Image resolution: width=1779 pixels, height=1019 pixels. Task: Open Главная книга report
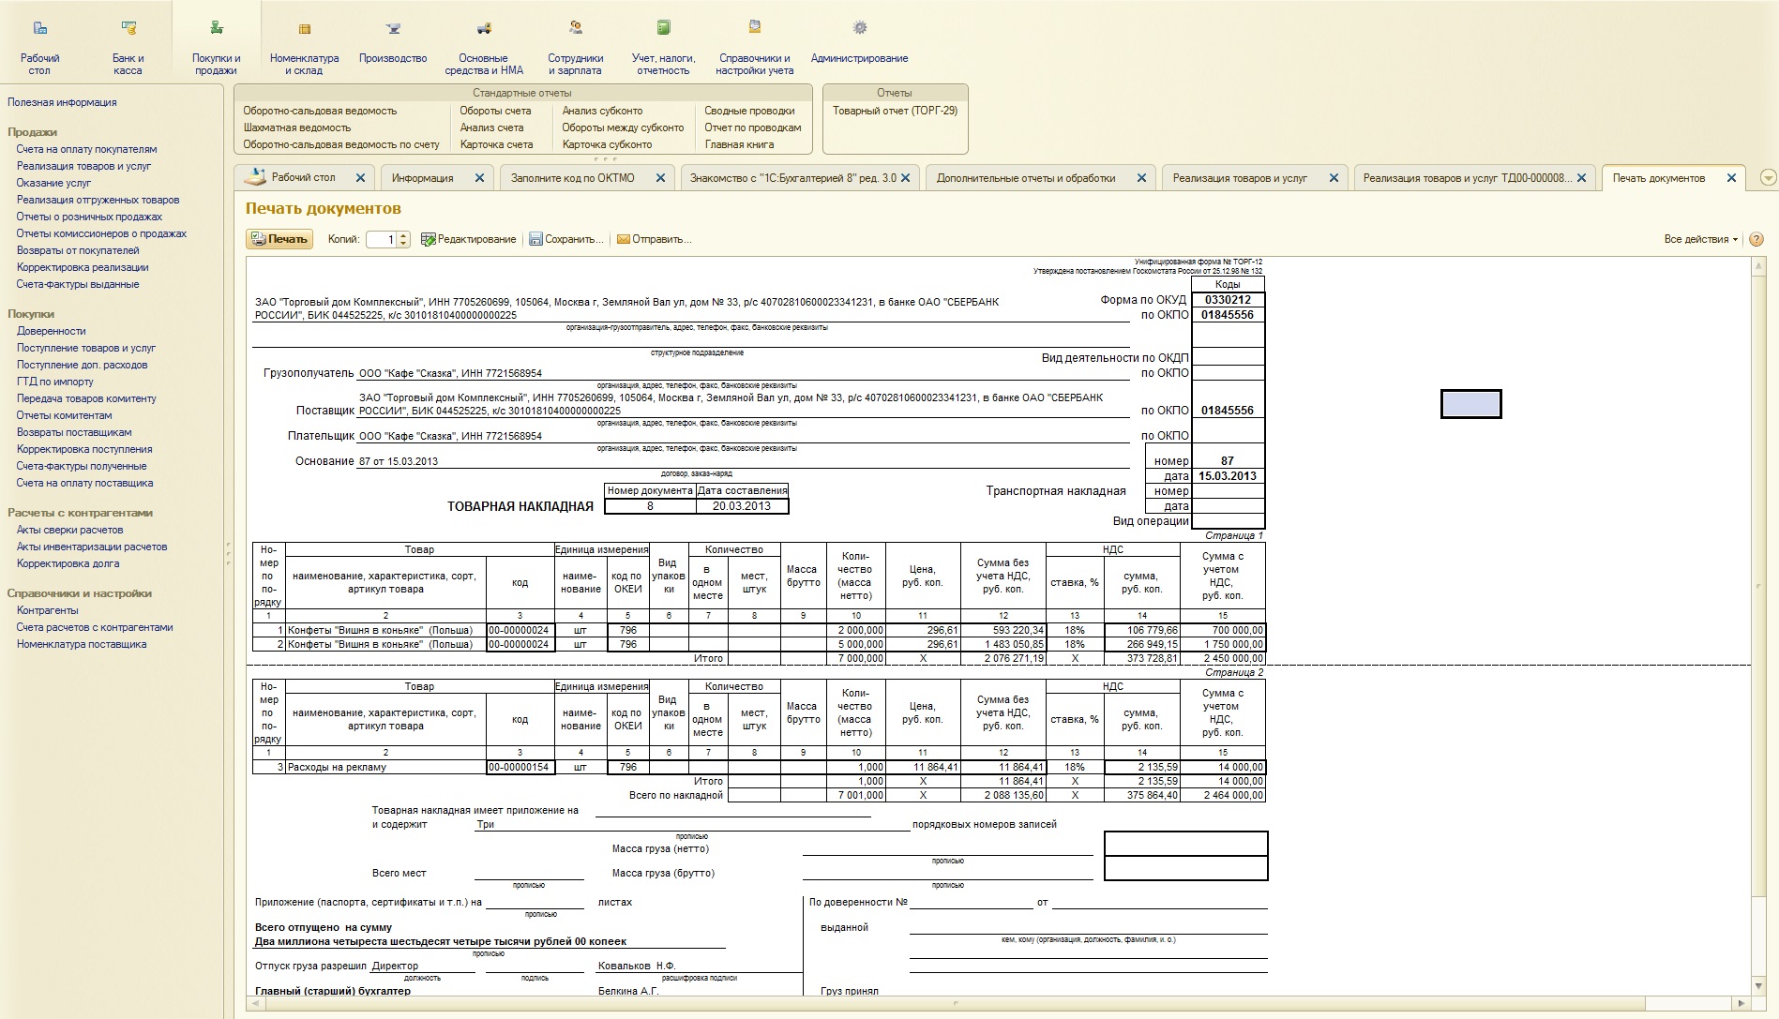click(739, 144)
